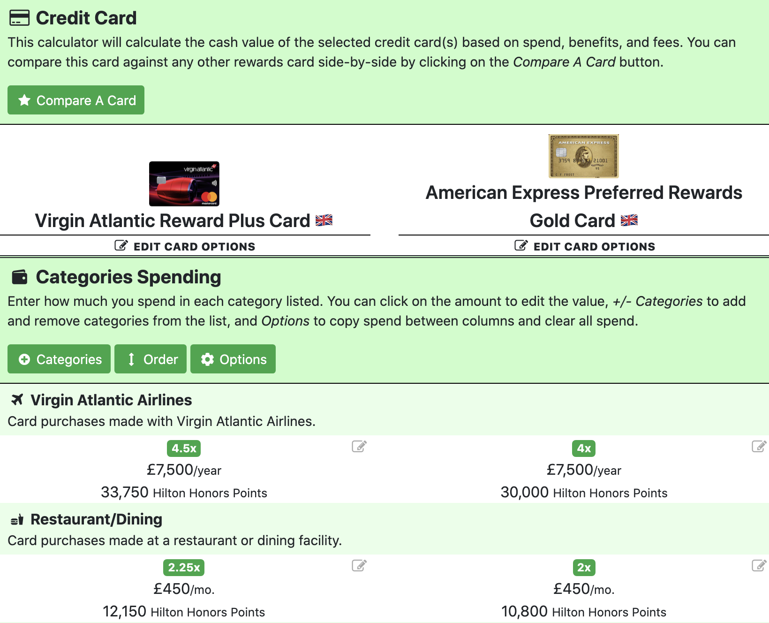Image resolution: width=769 pixels, height=623 pixels.
Task: Click the wallet icon beside Categories Spending
Action: click(x=19, y=277)
